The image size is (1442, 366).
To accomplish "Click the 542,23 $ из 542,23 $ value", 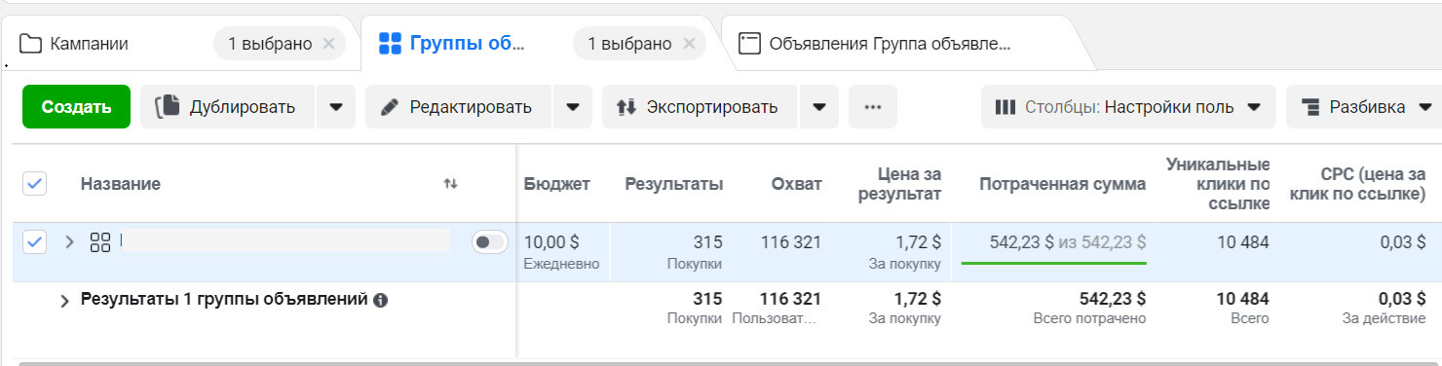I will coord(1067,242).
